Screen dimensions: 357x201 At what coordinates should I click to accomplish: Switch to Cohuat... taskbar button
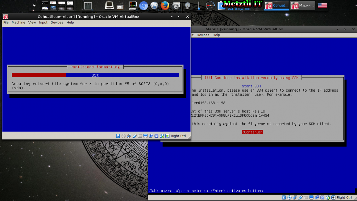point(277,5)
